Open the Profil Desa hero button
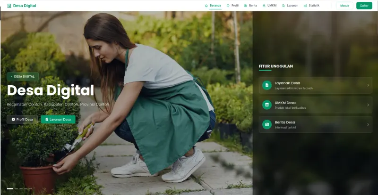The width and height of the screenshot is (378, 195). pos(22,119)
